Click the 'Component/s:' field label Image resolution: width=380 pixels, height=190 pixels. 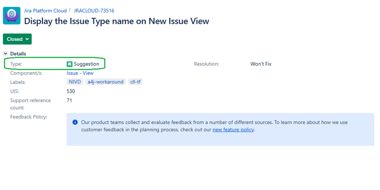coord(26,73)
